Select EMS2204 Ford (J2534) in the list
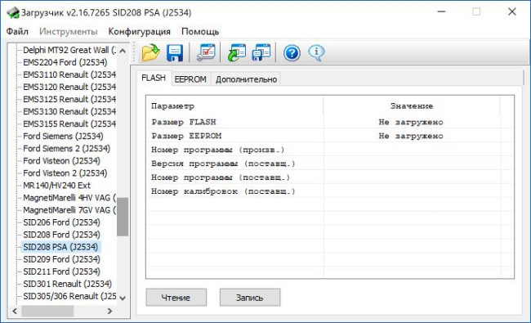This screenshot has width=531, height=323. [x=65, y=62]
